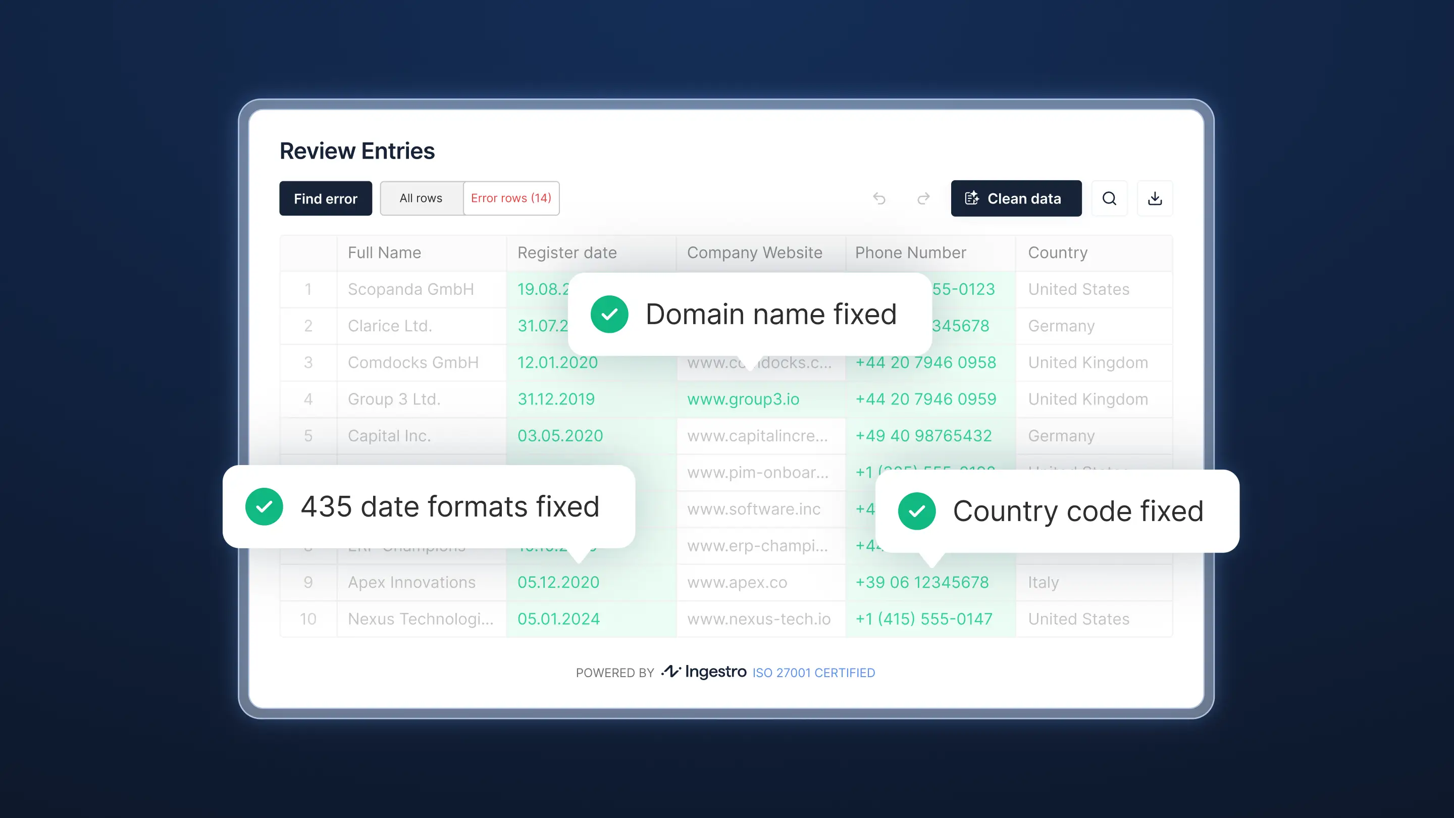Click phone +49 40 98765432
The height and width of the screenshot is (818, 1454).
tap(930, 436)
